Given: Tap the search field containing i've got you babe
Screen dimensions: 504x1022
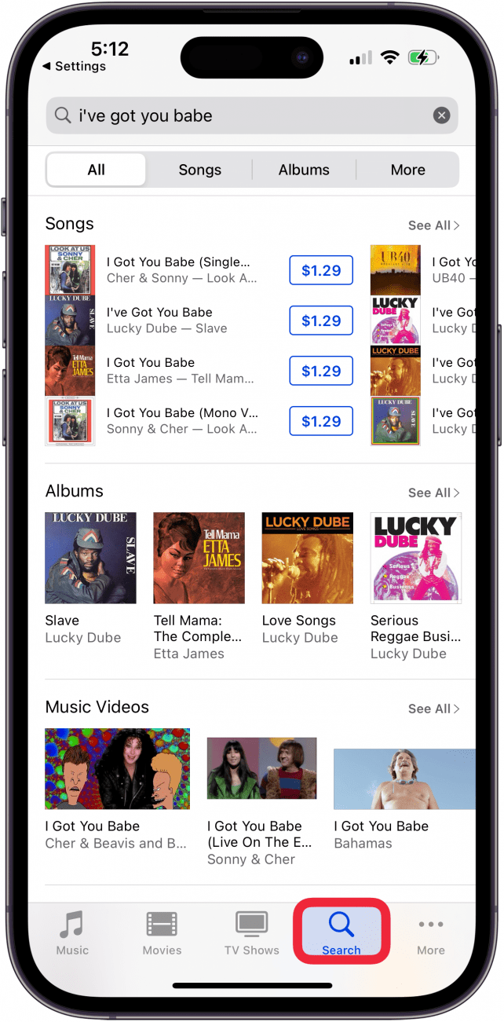Looking at the screenshot, I should coord(252,115).
